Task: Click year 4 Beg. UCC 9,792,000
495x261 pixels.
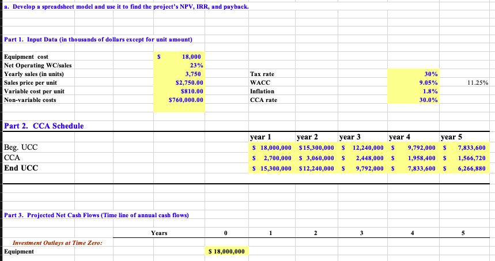Action: (x=414, y=147)
